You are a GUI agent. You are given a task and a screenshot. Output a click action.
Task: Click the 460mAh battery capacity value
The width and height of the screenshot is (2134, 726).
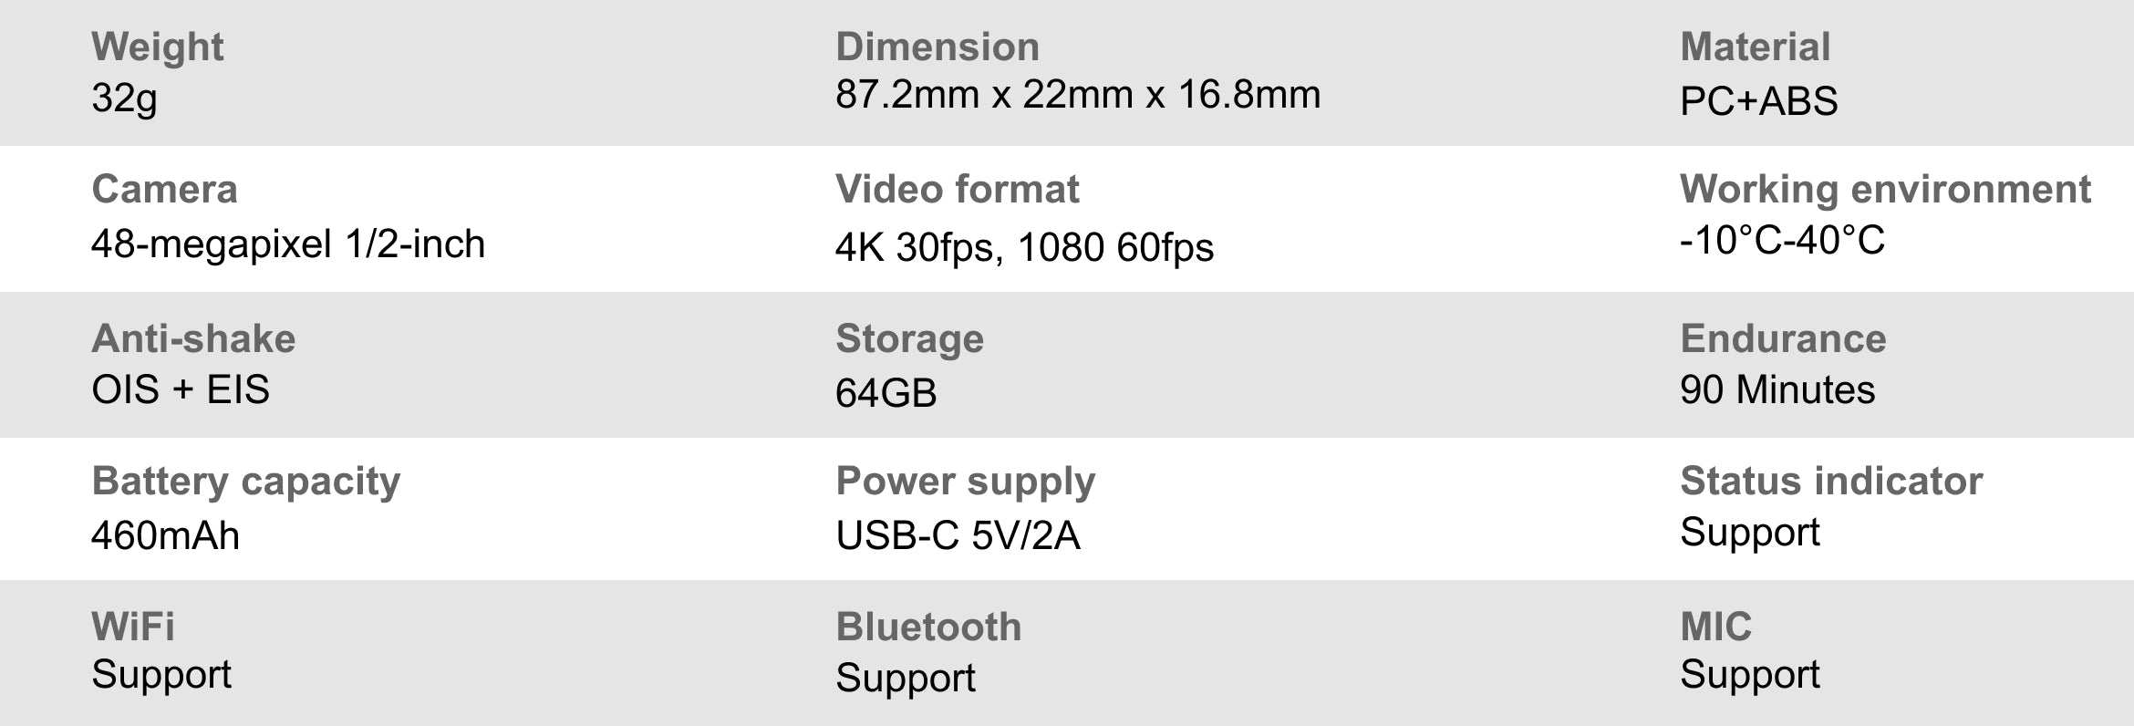165,535
